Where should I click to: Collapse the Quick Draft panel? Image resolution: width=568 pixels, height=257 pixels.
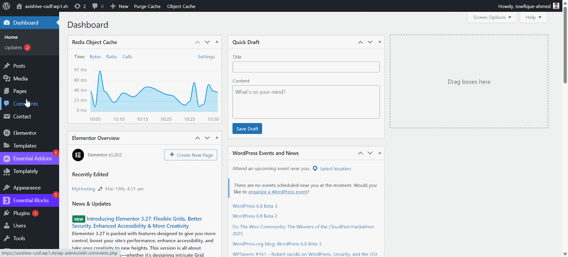(380, 42)
